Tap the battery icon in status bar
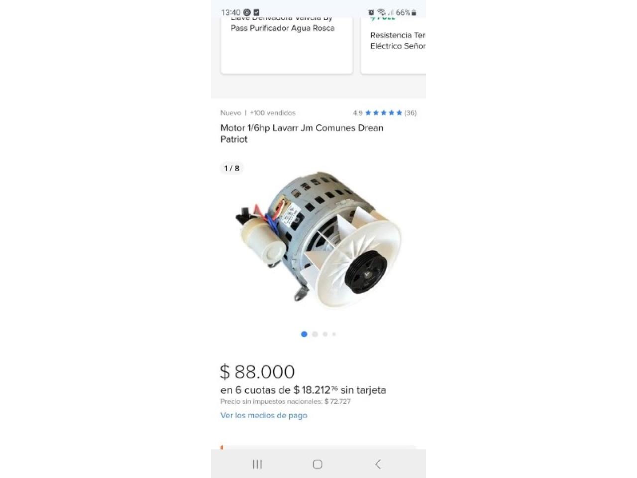637x478 pixels. [x=414, y=12]
